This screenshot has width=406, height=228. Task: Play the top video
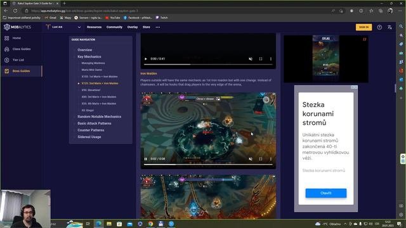(x=145, y=59)
